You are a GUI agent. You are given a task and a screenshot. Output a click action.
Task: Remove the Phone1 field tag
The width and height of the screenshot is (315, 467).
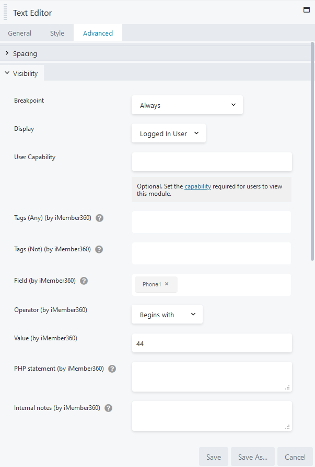pos(167,284)
